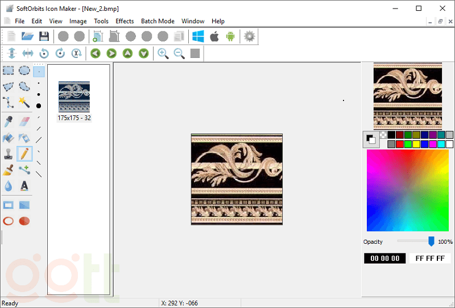This screenshot has width=455, height=308.
Task: Select the Magic Wand tool
Action: (x=24, y=102)
